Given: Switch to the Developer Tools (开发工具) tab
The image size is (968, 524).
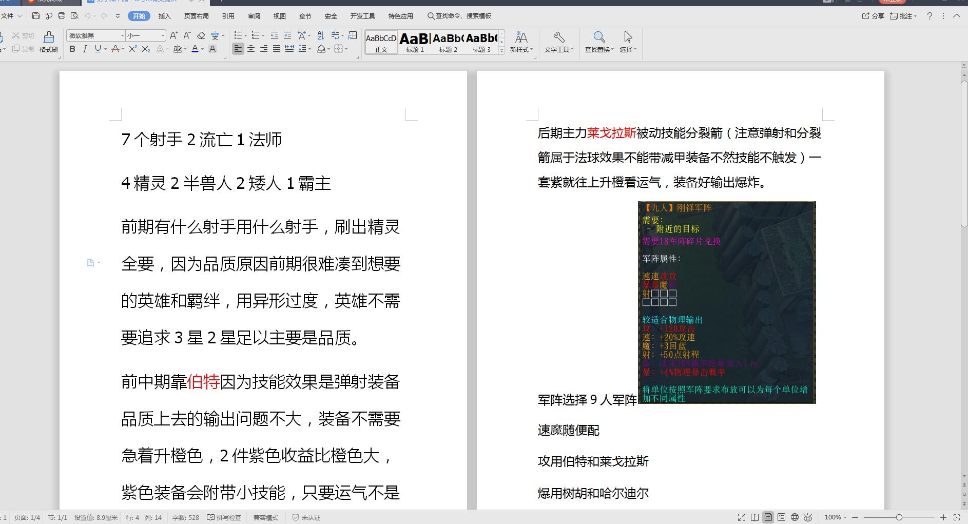Looking at the screenshot, I should coord(363,16).
